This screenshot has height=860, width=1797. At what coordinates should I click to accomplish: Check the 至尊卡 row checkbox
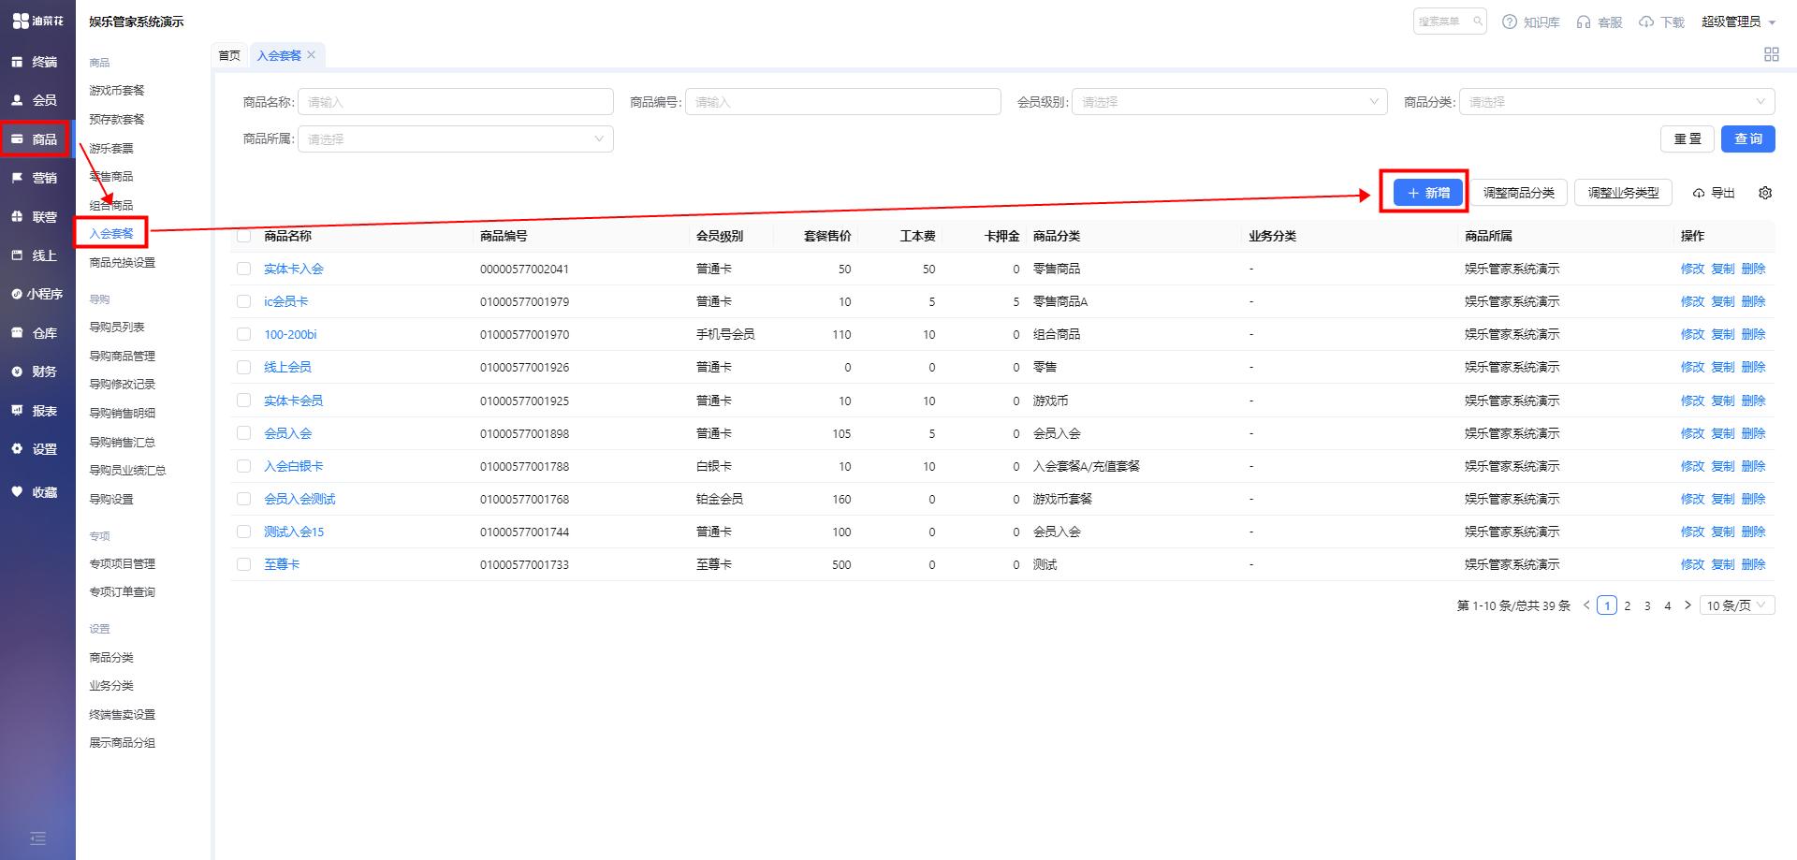tap(244, 564)
